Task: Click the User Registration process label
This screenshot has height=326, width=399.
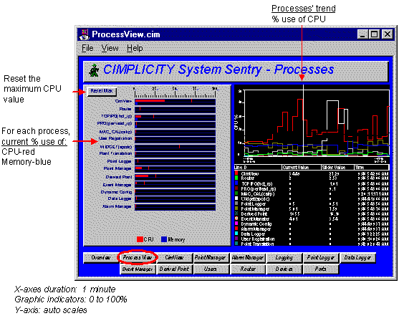Action: click(115, 138)
